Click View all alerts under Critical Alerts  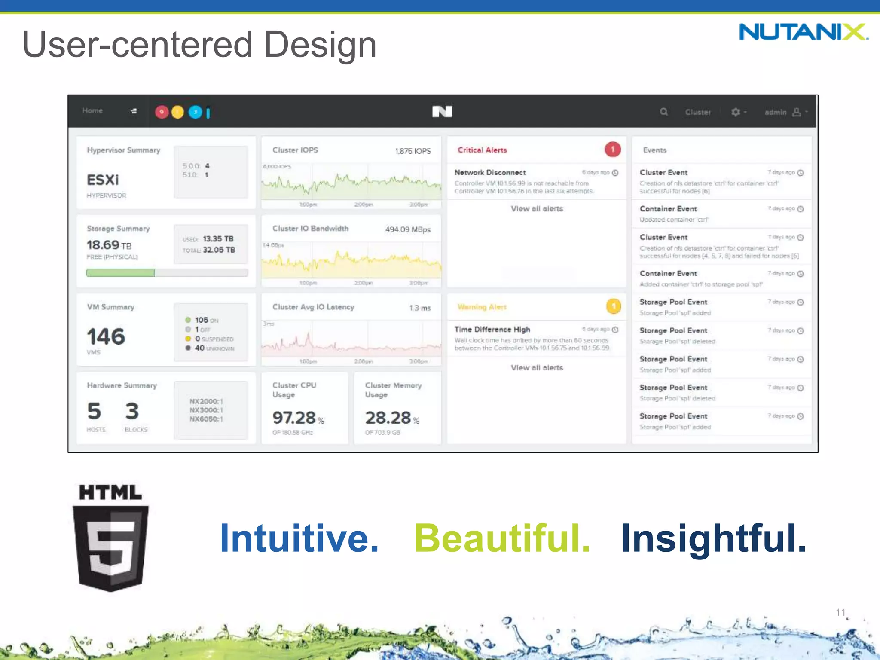point(537,209)
